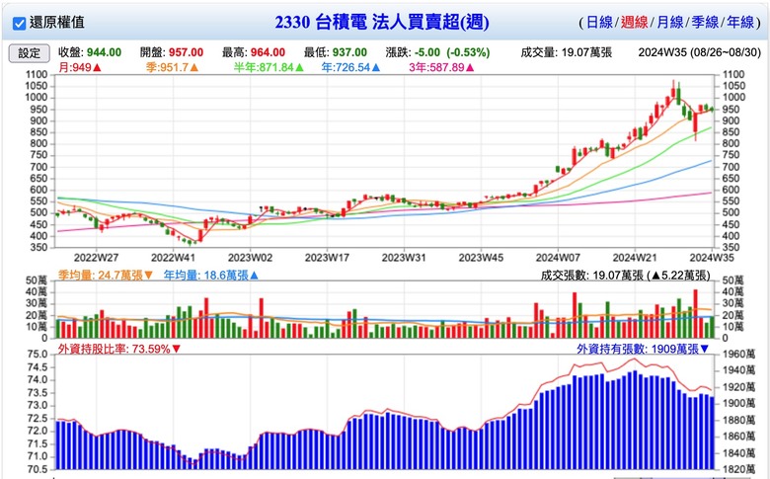This screenshot has height=479, width=770.
Task: Click the 年:726.54 moving average label
Action: (350, 67)
